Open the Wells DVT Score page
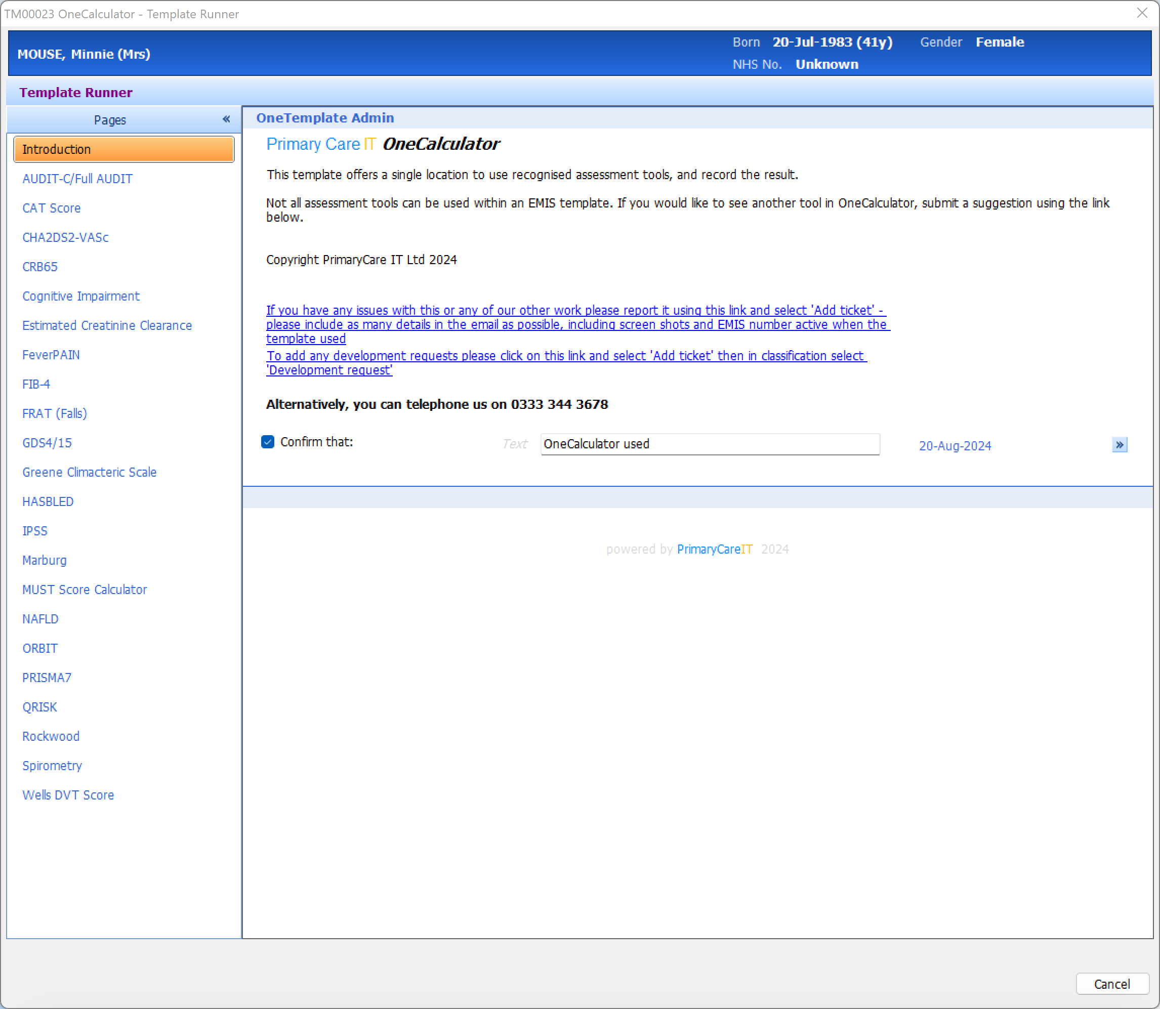1160x1009 pixels. [x=68, y=795]
